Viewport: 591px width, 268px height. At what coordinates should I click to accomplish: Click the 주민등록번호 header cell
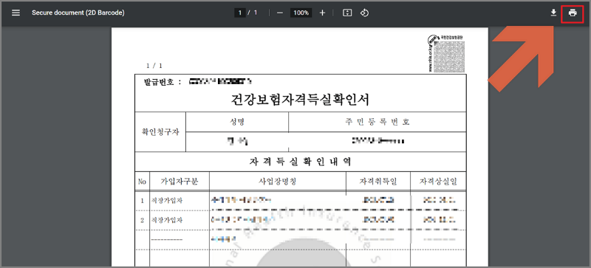click(377, 122)
